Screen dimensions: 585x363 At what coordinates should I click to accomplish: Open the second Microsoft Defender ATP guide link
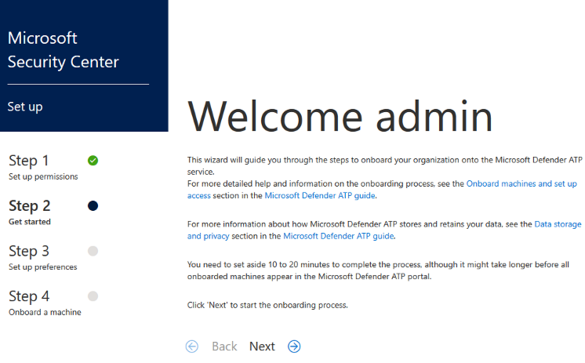click(x=339, y=236)
